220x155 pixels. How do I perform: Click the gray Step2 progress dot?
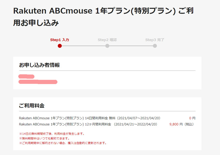(x=107, y=46)
